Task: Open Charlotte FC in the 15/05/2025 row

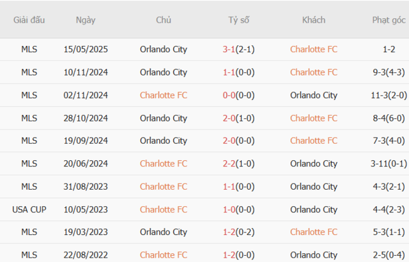Action: pyautogui.click(x=313, y=50)
